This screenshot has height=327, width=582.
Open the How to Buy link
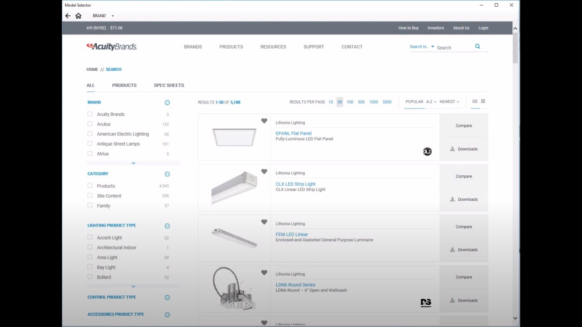408,28
